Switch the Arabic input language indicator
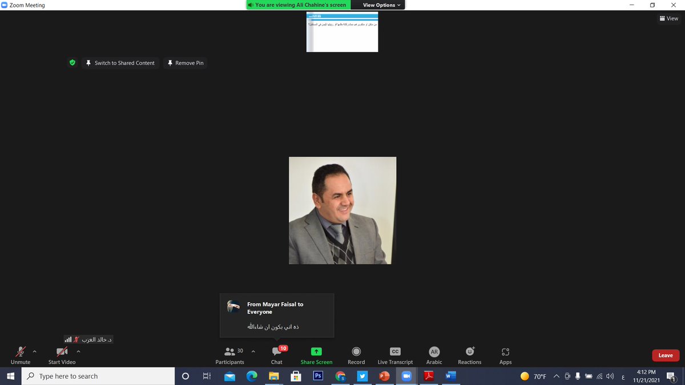 pos(623,376)
